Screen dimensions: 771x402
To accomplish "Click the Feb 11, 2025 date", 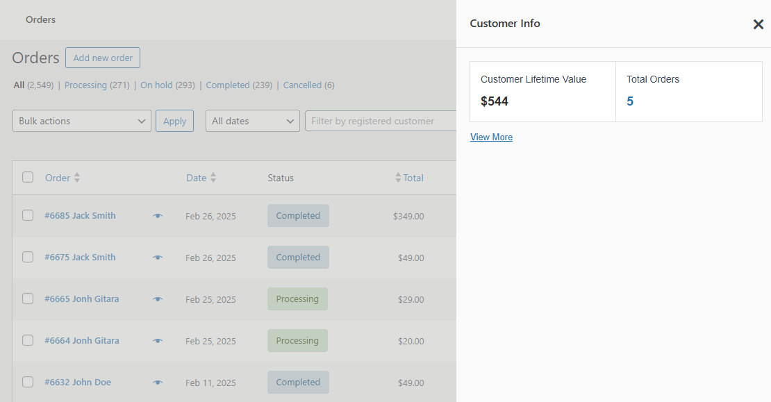I will tap(210, 383).
